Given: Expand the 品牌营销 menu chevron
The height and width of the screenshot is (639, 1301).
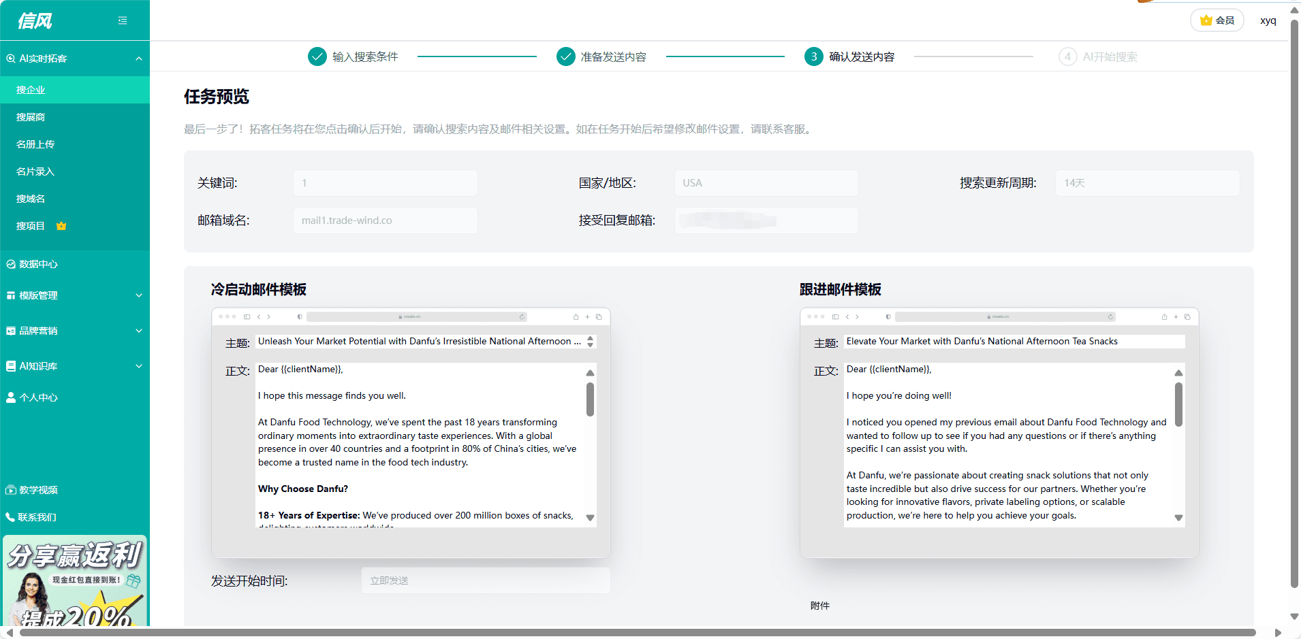Looking at the screenshot, I should (139, 331).
